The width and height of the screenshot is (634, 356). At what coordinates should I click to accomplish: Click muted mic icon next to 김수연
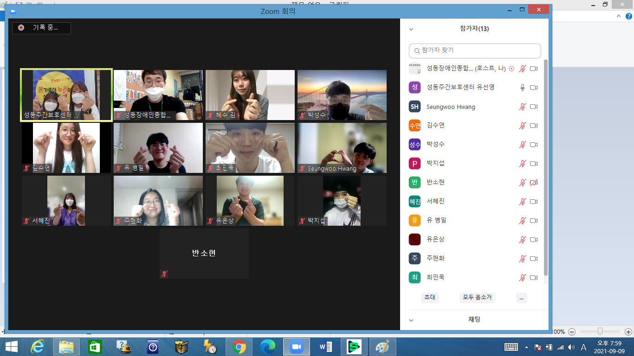(x=523, y=126)
